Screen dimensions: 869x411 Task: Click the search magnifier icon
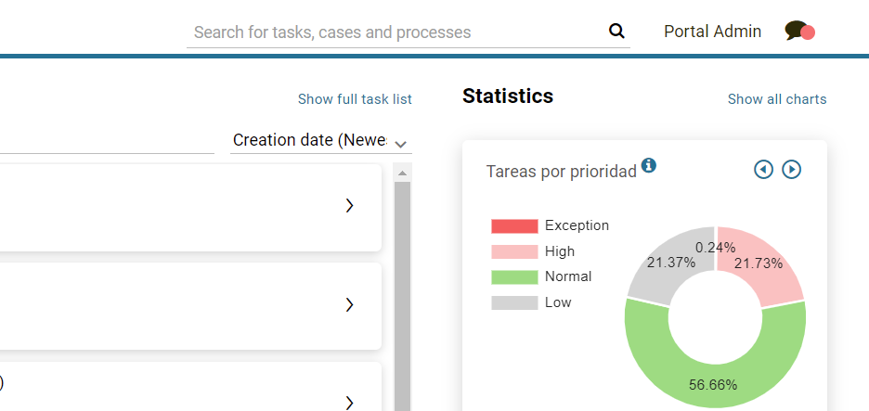pyautogui.click(x=616, y=32)
